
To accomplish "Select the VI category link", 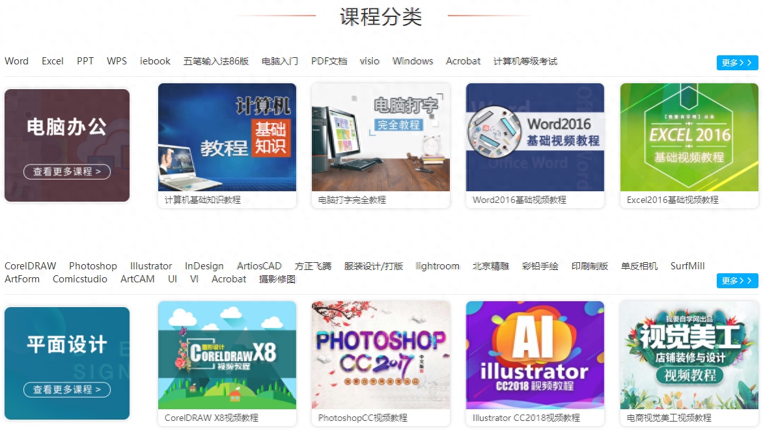I will click(x=194, y=279).
